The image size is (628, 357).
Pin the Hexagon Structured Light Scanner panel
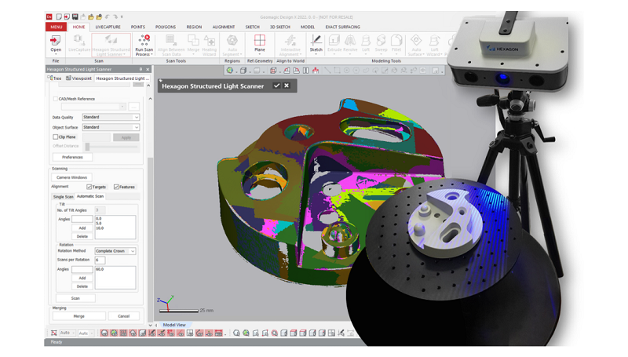coord(141,69)
